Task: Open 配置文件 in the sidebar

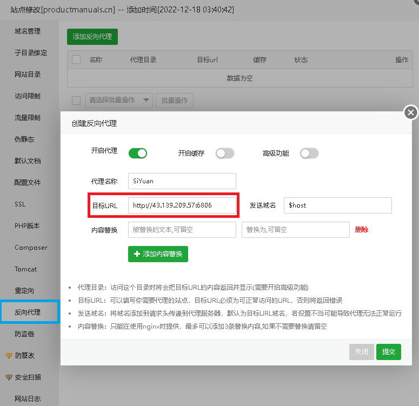Action: [28, 183]
